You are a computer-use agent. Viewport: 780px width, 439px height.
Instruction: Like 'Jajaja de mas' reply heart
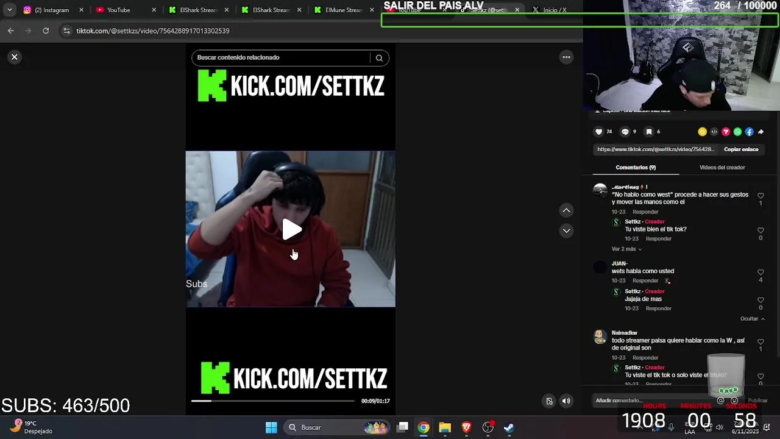pyautogui.click(x=760, y=300)
